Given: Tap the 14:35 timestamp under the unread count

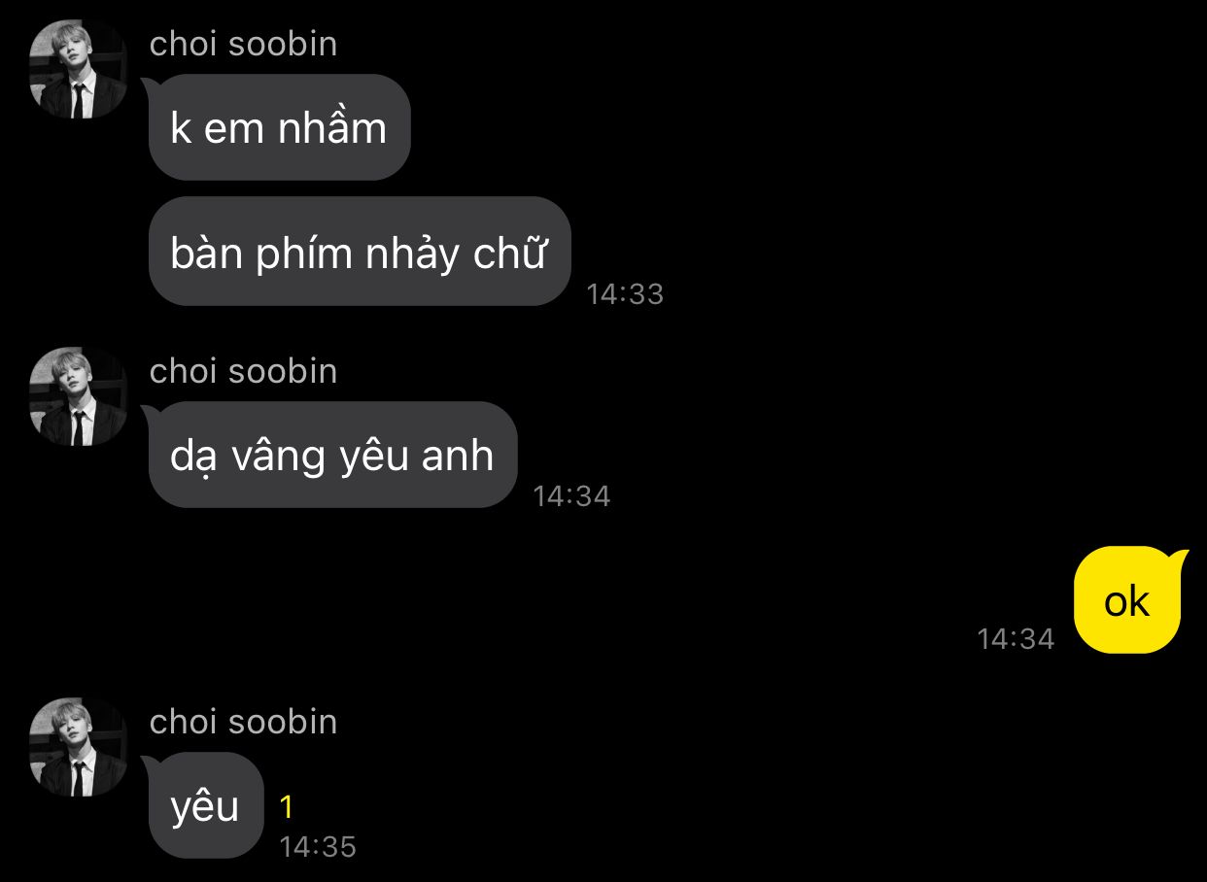Looking at the screenshot, I should (x=318, y=847).
